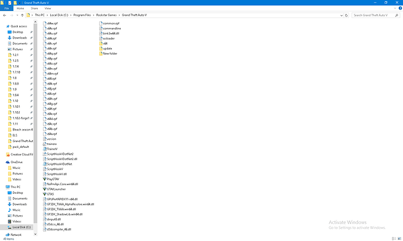
Task: Click the navigation pane scroll up arrow
Action: (36, 22)
